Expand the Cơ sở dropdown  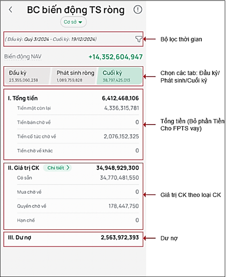[73, 22]
